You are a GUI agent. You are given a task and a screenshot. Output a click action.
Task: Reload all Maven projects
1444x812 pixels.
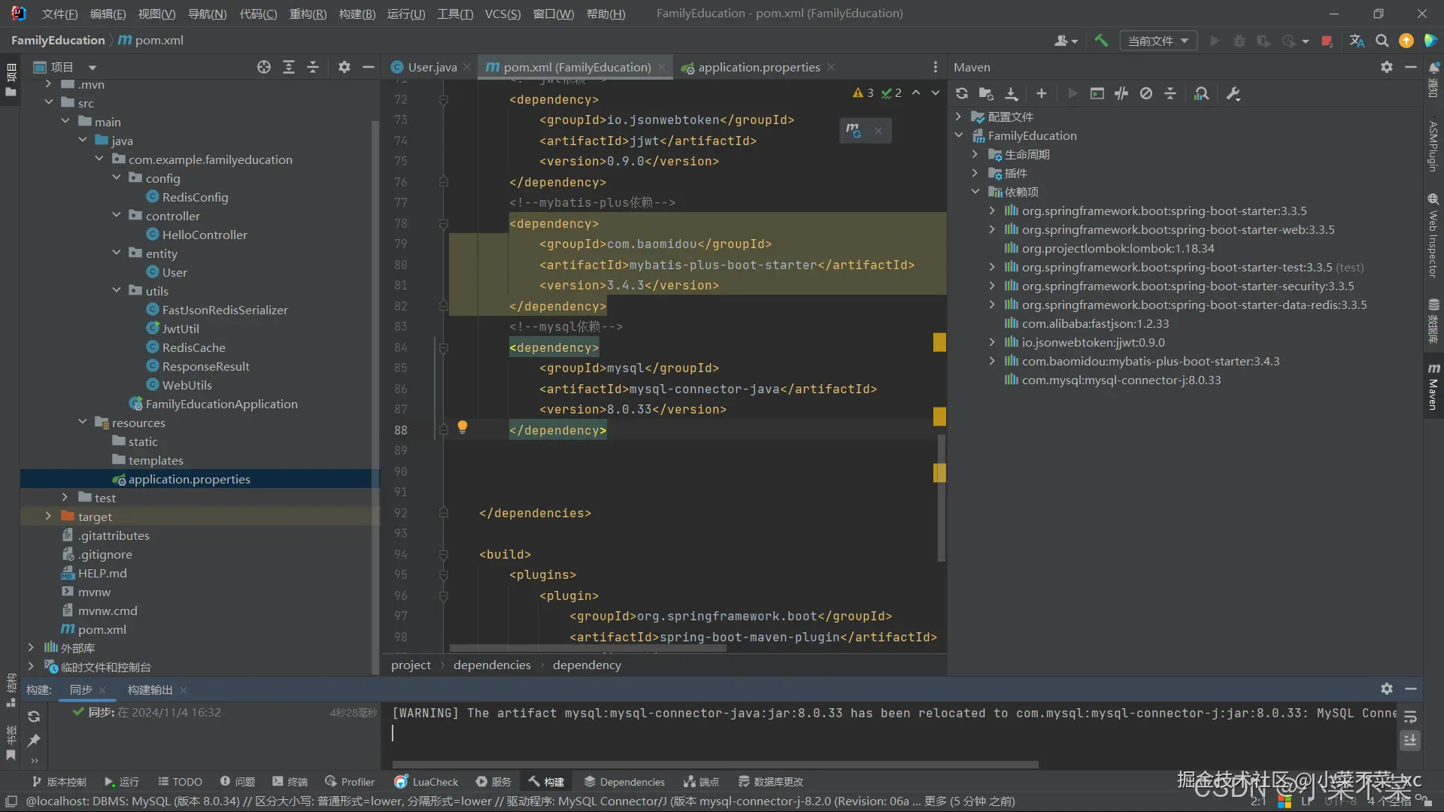point(961,94)
